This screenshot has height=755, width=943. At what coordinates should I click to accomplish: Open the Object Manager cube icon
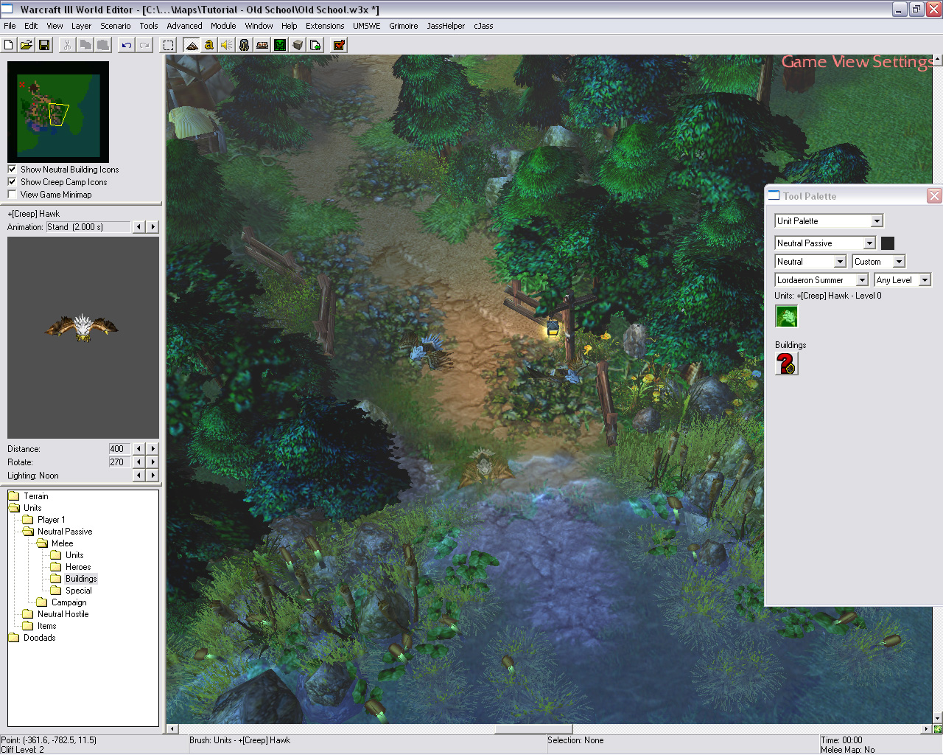point(298,45)
